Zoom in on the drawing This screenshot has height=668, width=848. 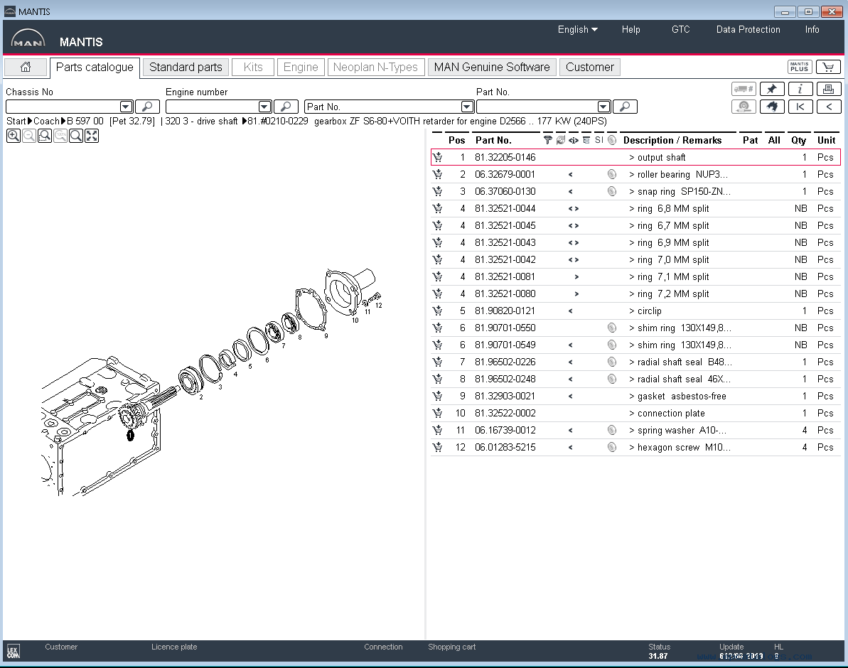click(14, 136)
